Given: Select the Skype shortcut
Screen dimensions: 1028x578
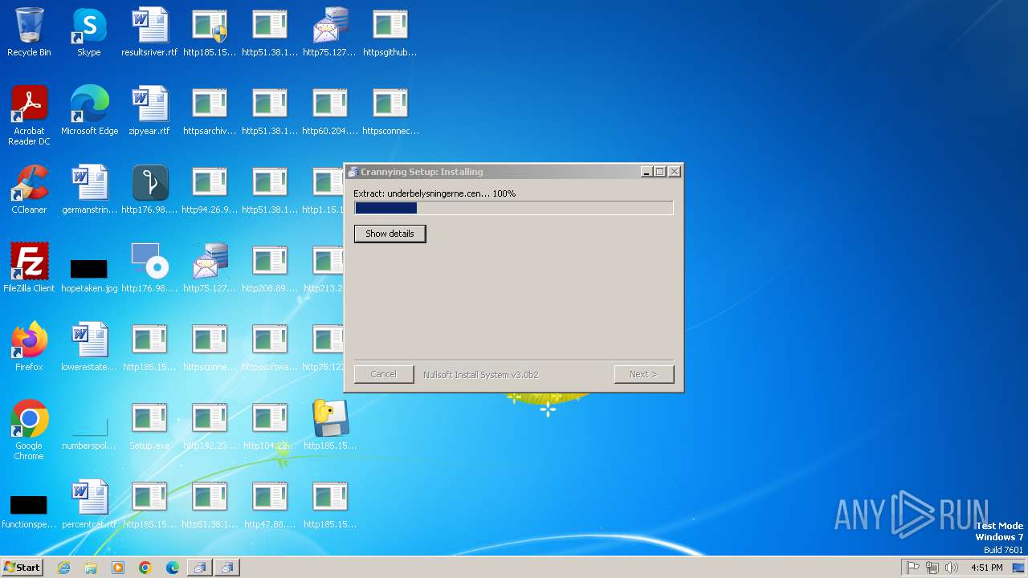Looking at the screenshot, I should pyautogui.click(x=89, y=33).
